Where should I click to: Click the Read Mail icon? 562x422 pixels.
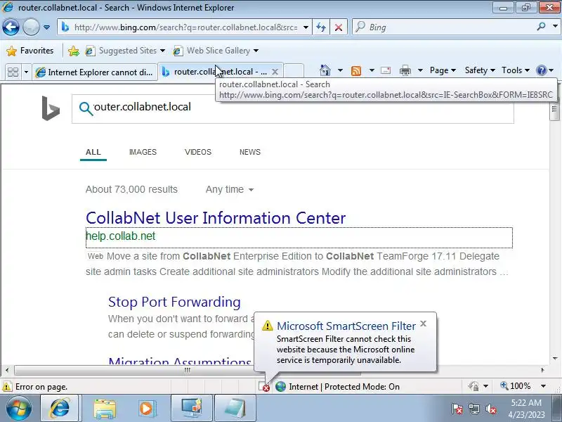(x=386, y=70)
